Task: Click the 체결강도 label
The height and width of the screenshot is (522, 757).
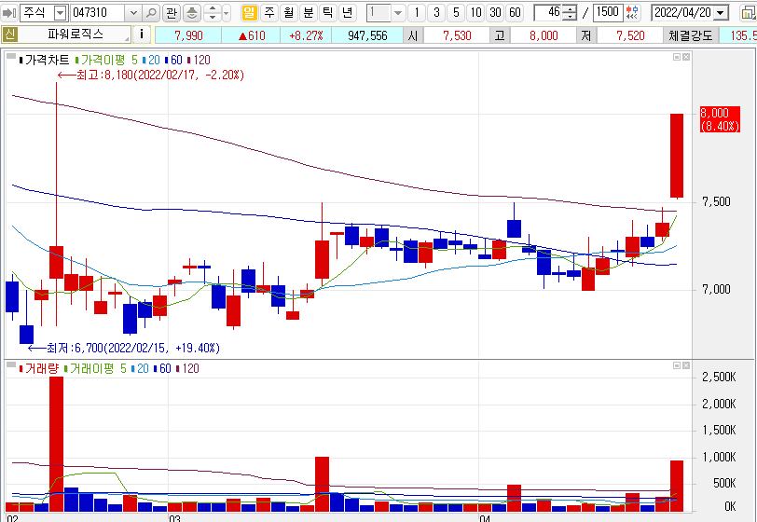Action: coord(691,35)
